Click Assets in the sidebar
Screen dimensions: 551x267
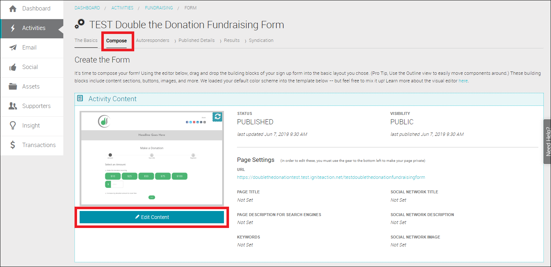pyautogui.click(x=32, y=86)
